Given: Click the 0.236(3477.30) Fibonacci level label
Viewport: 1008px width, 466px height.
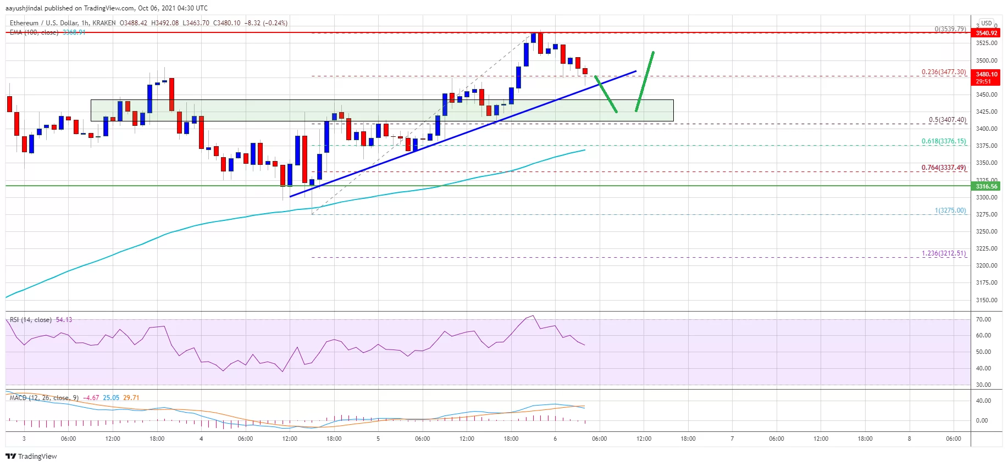Looking at the screenshot, I should point(943,72).
